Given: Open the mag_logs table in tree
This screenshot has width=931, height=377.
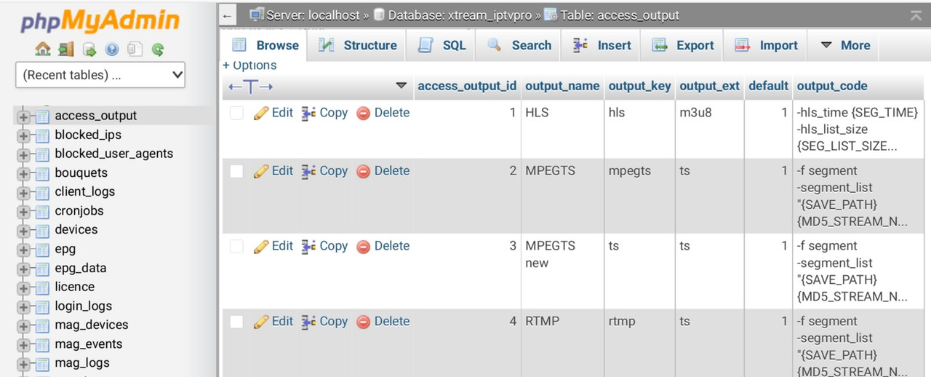Looking at the screenshot, I should coord(82,363).
